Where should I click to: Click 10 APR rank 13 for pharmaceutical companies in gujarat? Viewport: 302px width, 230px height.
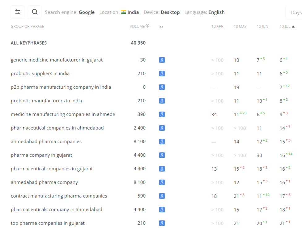[x=214, y=169]
